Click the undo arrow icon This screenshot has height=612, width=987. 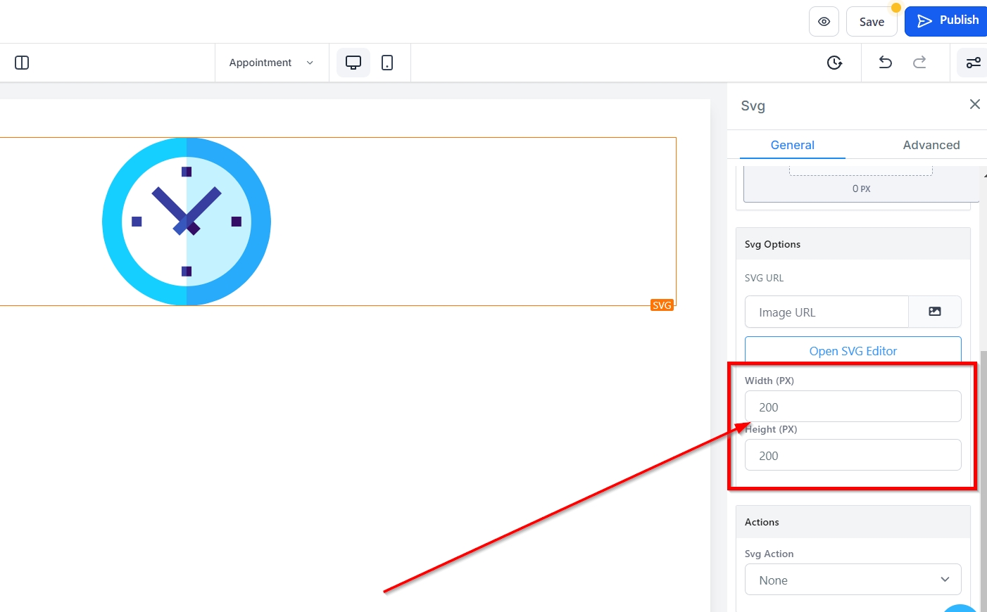coord(885,63)
